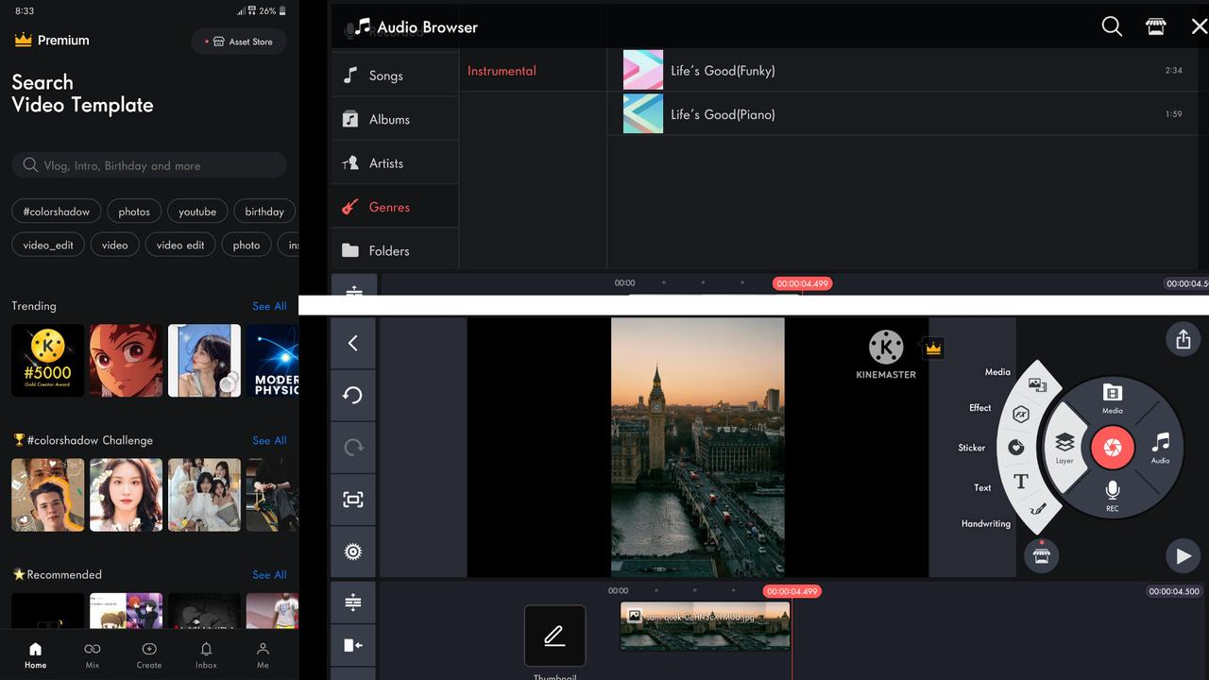Open the search icon in Audio Browser header
This screenshot has height=680, width=1209.
1112,26
